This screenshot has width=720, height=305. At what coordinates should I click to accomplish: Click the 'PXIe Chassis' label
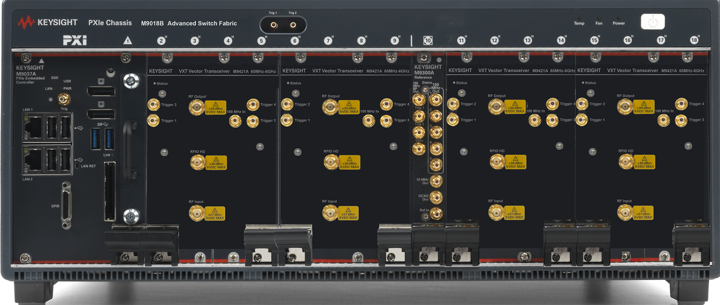tap(110, 23)
